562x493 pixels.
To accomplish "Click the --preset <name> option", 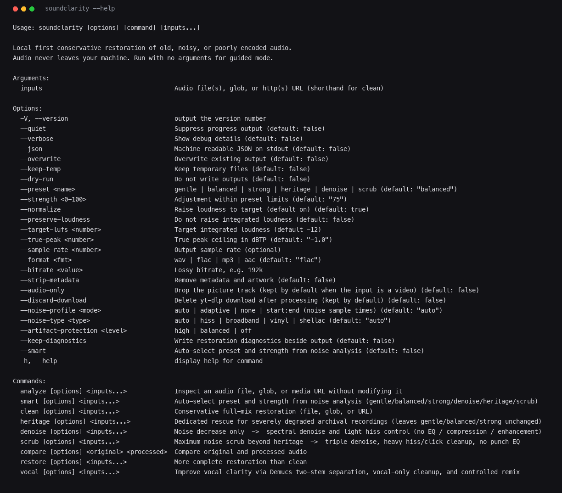I will coord(48,189).
